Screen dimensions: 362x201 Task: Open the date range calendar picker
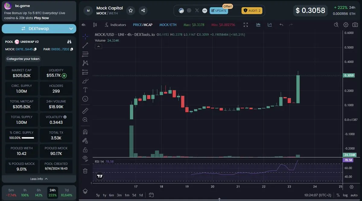[x=151, y=195]
